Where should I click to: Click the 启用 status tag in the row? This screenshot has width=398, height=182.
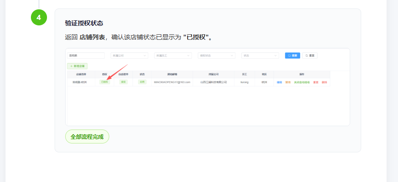(142, 82)
